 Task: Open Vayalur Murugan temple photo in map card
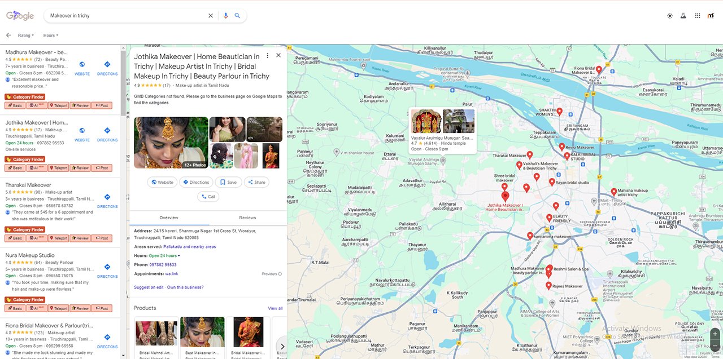426,121
